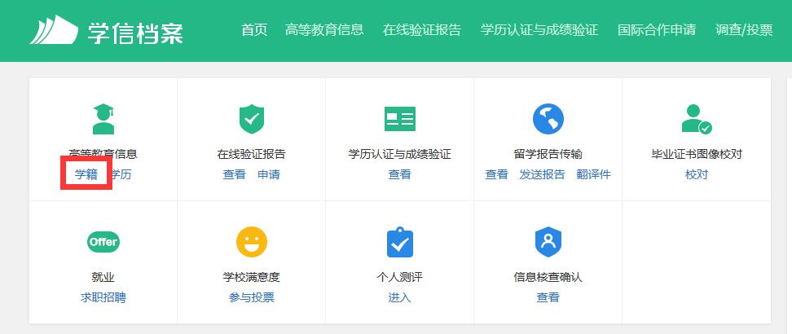The image size is (792, 334).
Task: Click 申请 under 在线验证报告
Action: coord(269,174)
